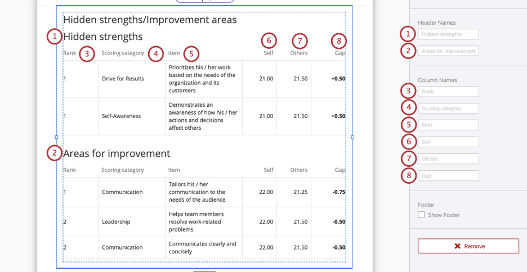Click the 21.25 others score
Image resolution: width=527 pixels, height=272 pixels.
click(301, 192)
